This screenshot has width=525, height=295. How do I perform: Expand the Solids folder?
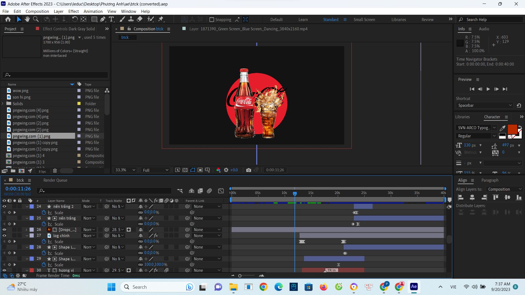point(3,104)
